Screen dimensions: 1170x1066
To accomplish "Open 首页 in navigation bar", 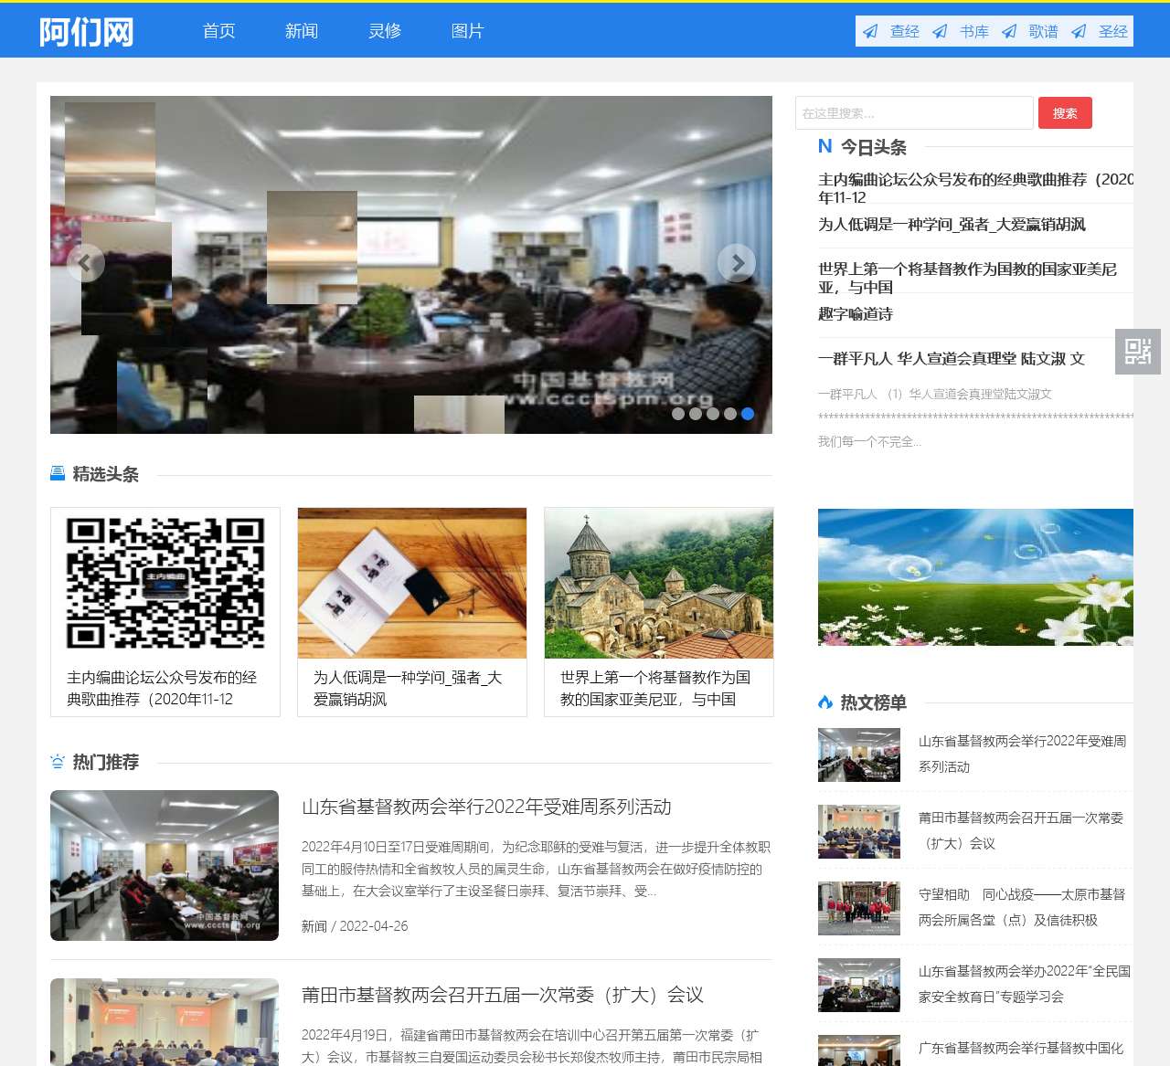I will click(x=219, y=31).
